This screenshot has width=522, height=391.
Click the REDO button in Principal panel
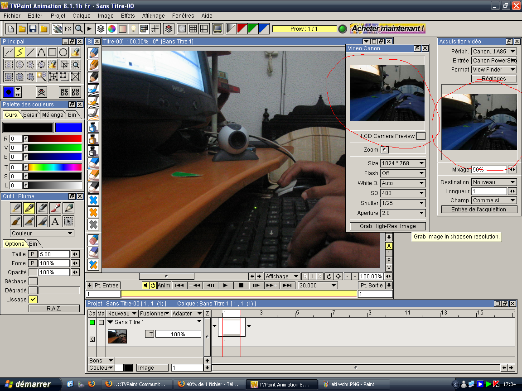pyautogui.click(x=65, y=92)
